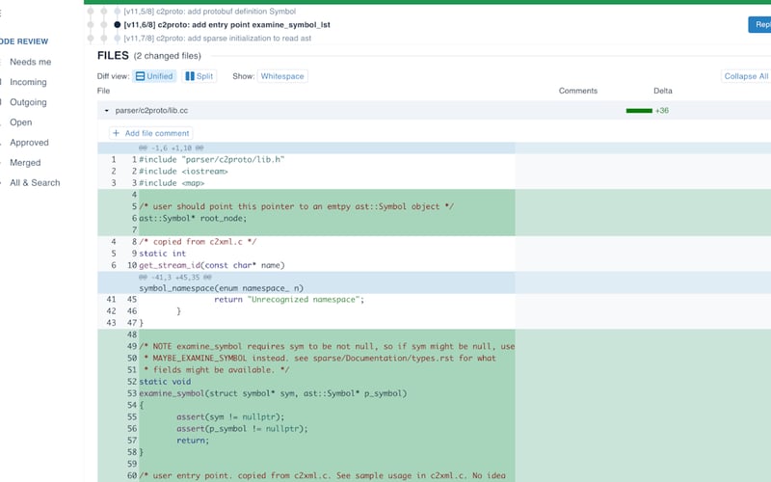Switch to Unified diff view
The image size is (771, 482).
pyautogui.click(x=154, y=76)
